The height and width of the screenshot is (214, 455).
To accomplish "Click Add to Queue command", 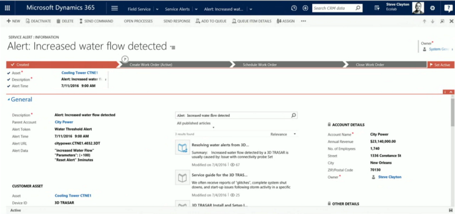I will click(210, 21).
